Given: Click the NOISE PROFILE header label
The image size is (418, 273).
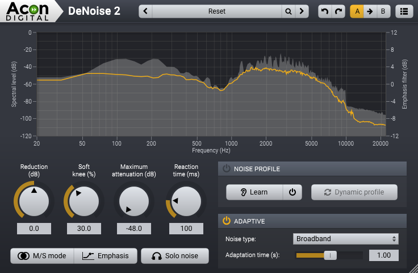Looking at the screenshot, I should 257,169.
